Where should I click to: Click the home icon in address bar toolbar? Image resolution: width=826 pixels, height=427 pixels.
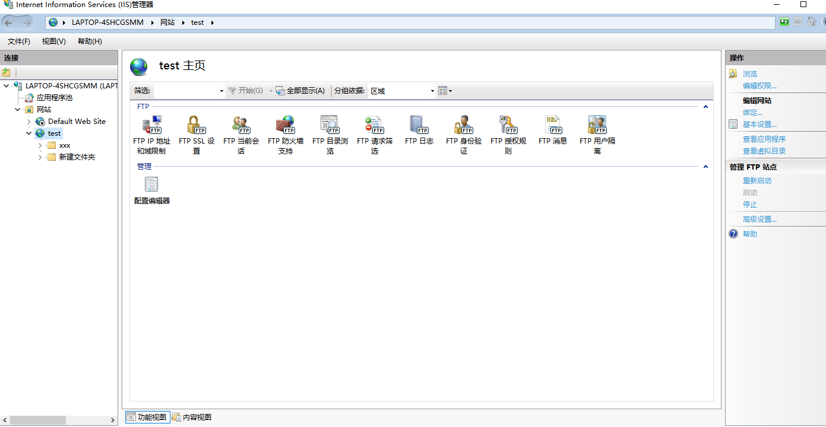click(x=811, y=22)
